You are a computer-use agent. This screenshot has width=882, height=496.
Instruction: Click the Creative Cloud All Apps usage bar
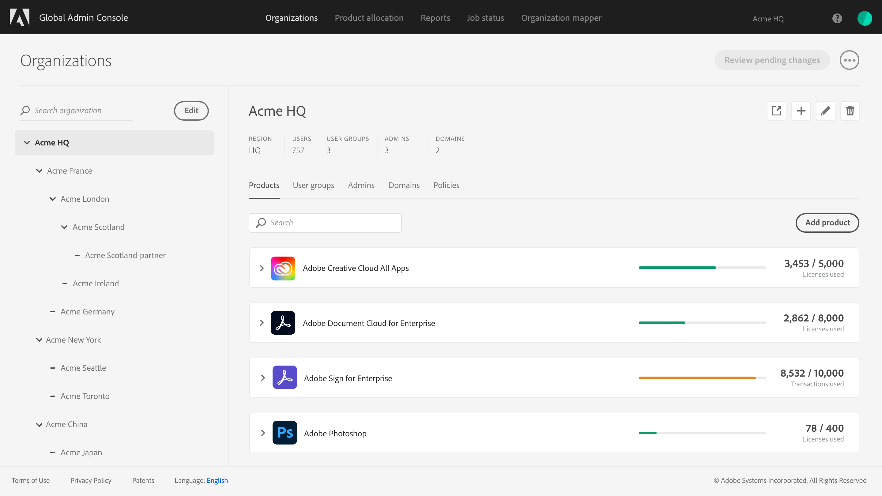702,268
